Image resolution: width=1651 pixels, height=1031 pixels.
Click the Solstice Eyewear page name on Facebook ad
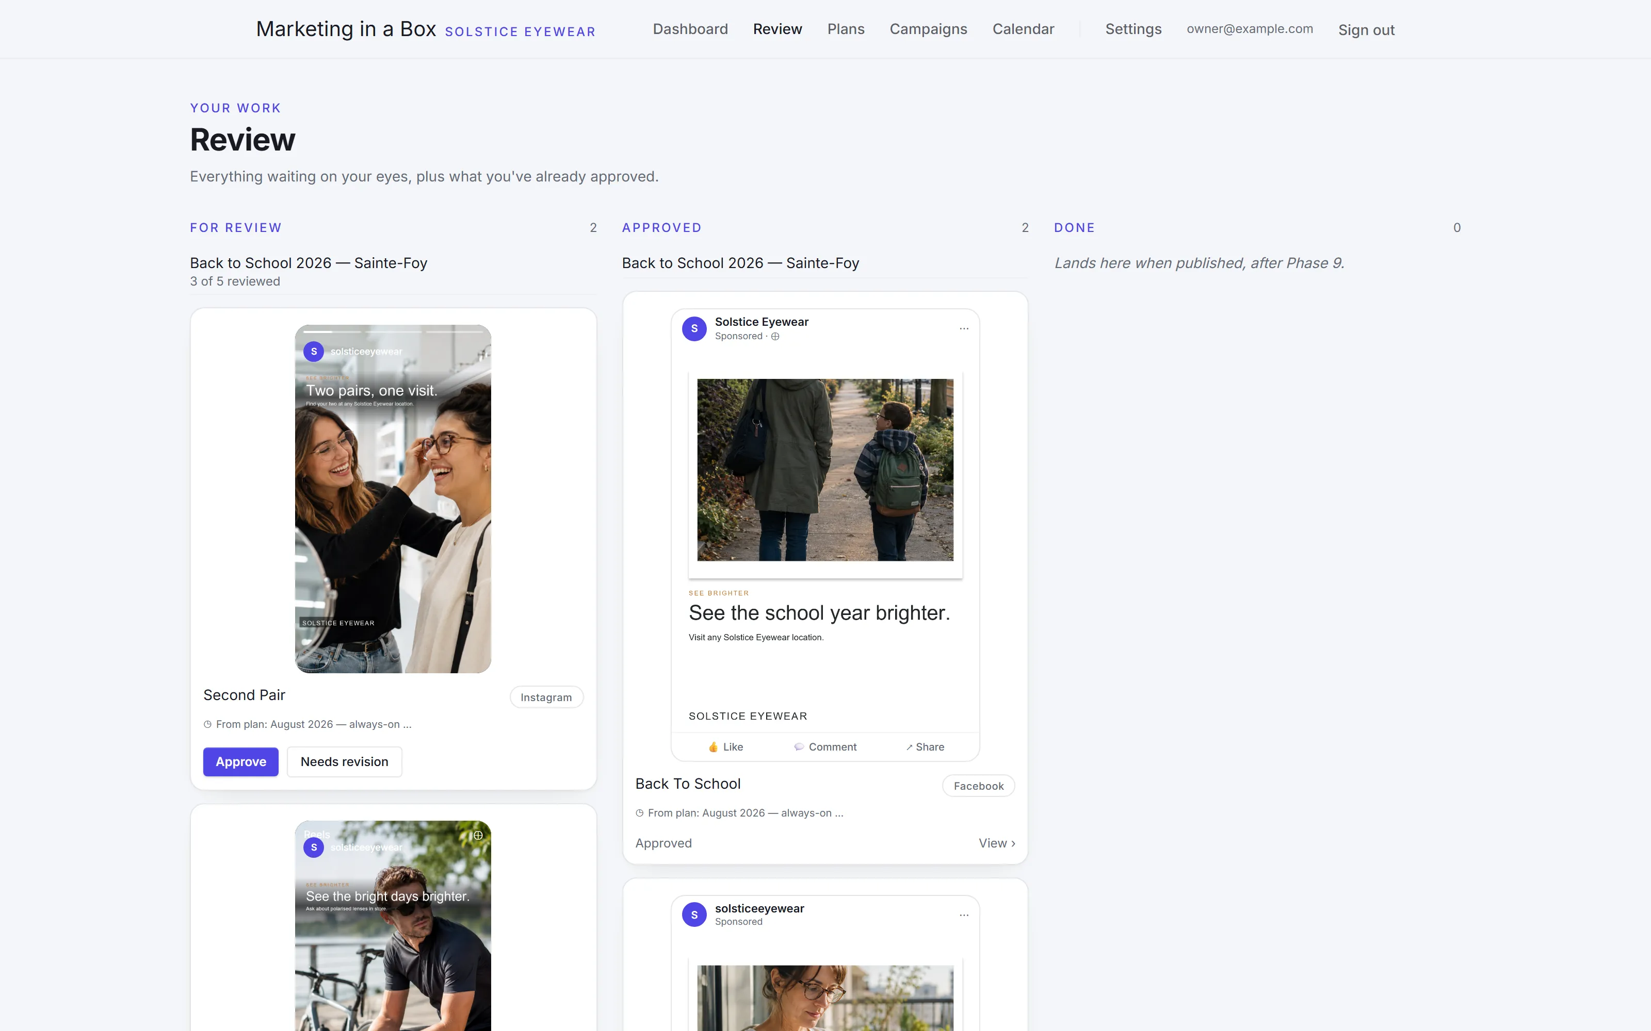[x=762, y=322]
